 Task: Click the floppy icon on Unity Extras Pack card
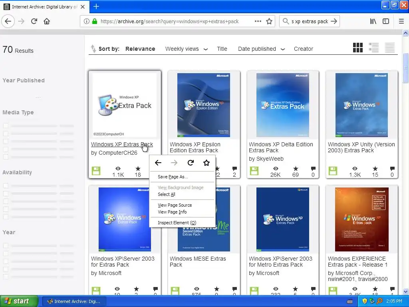pyautogui.click(x=333, y=171)
